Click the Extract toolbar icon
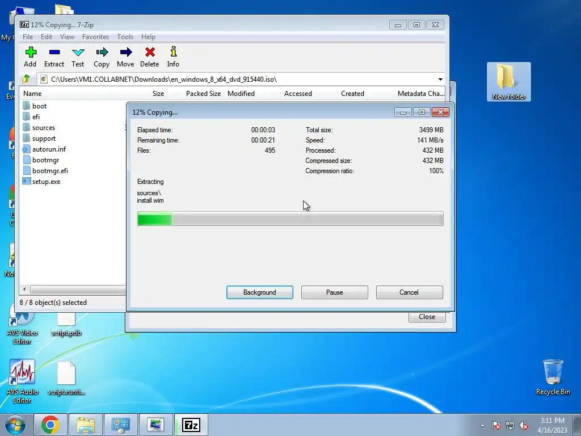 [x=54, y=52]
